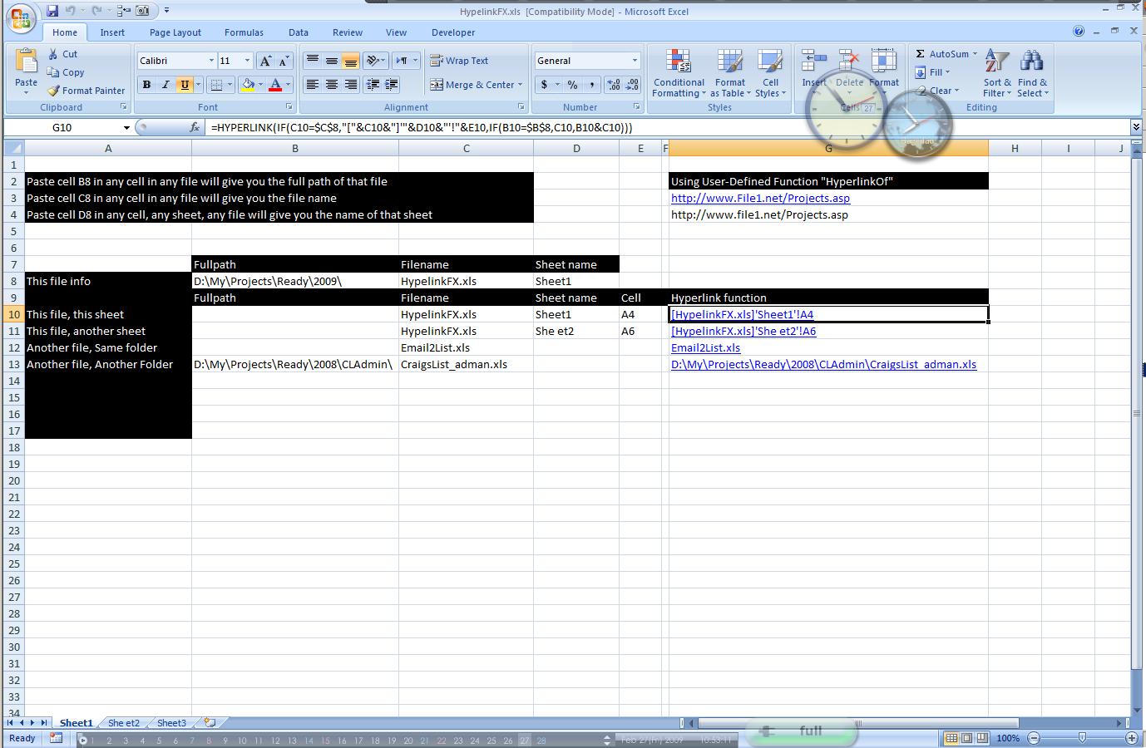Select column header H
Screen dimensions: 1146x748
click(1015, 148)
